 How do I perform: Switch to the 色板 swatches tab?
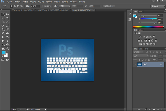pos(141,12)
